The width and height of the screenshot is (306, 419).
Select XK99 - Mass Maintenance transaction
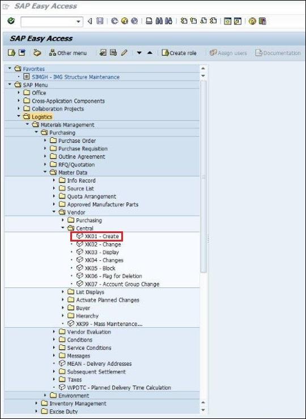[109, 324]
